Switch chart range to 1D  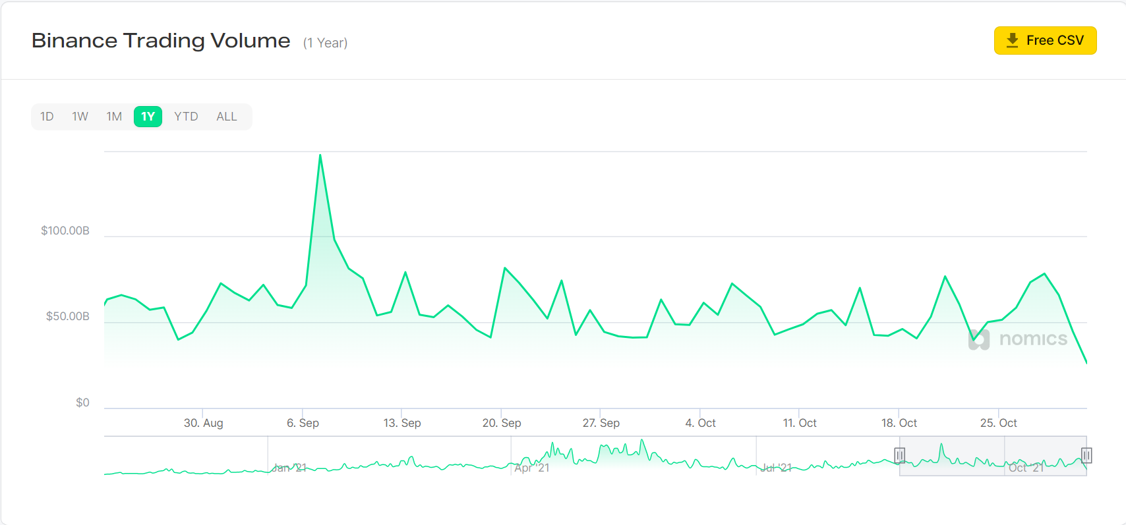pyautogui.click(x=47, y=117)
